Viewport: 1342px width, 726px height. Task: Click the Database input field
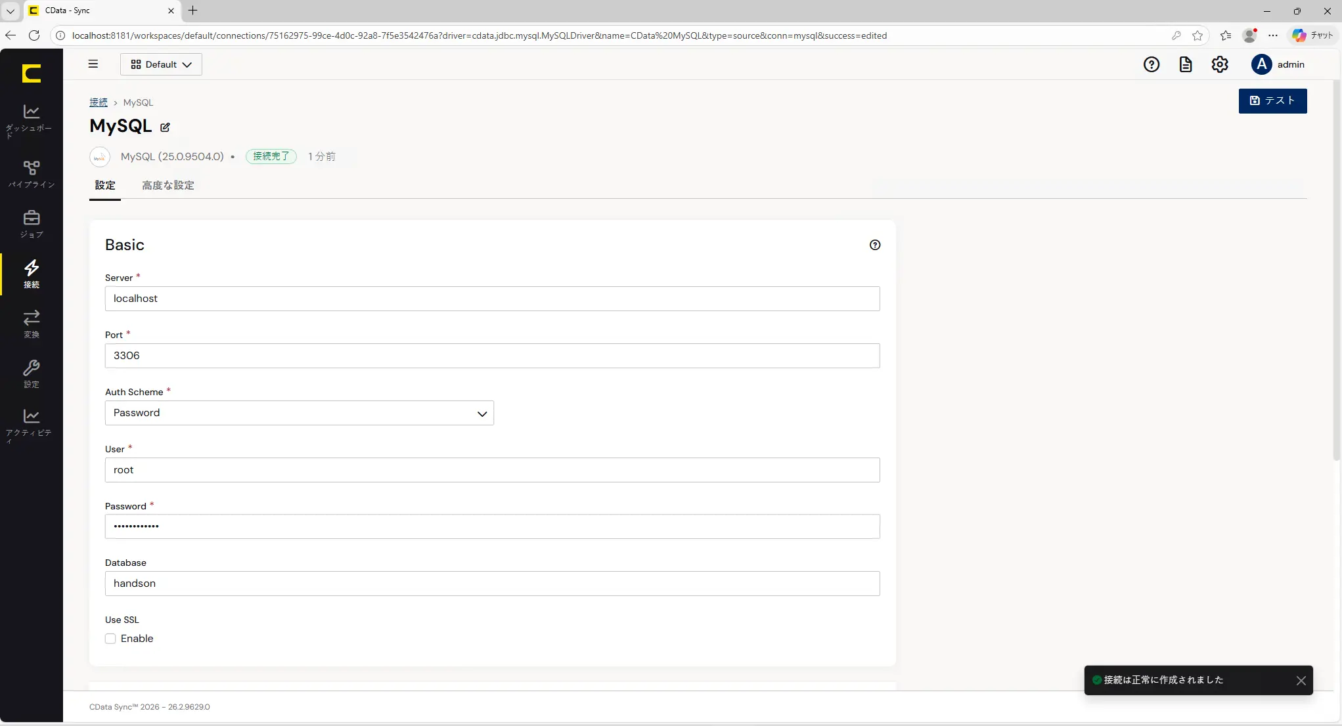tap(492, 584)
